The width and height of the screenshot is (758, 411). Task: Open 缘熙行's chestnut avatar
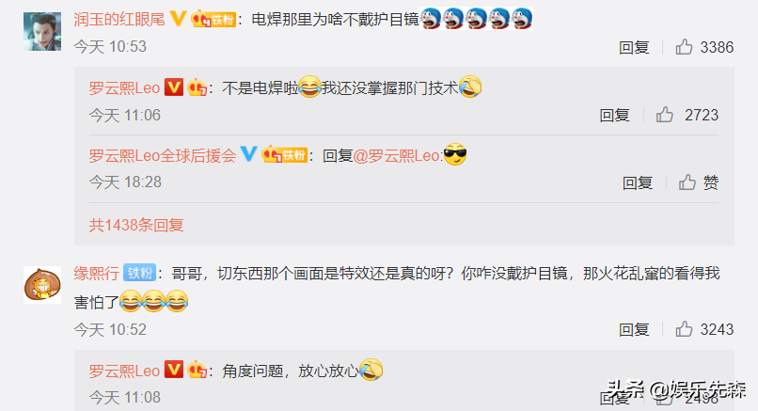(x=42, y=285)
